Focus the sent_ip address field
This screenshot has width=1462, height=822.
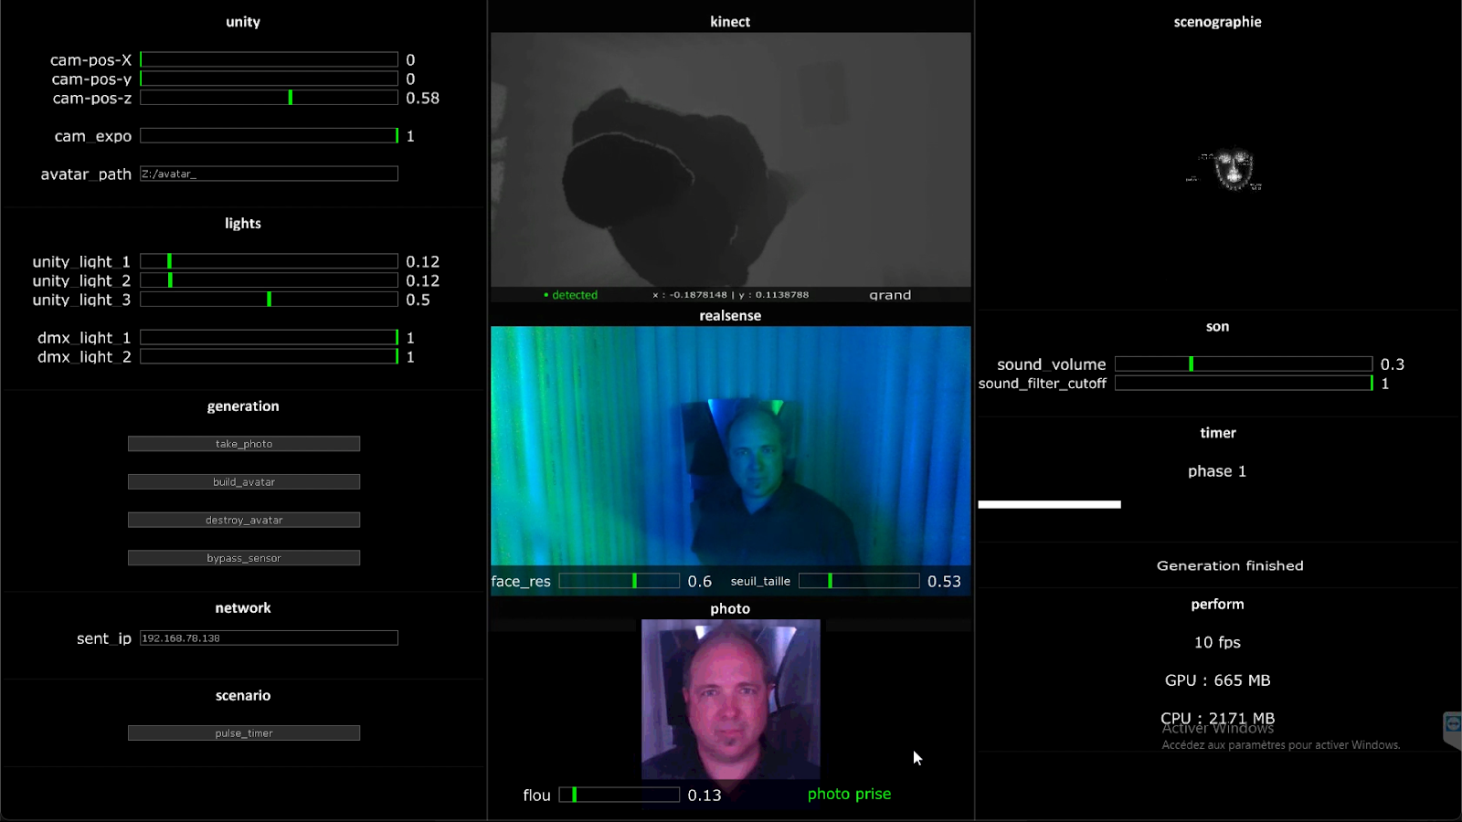coord(269,638)
